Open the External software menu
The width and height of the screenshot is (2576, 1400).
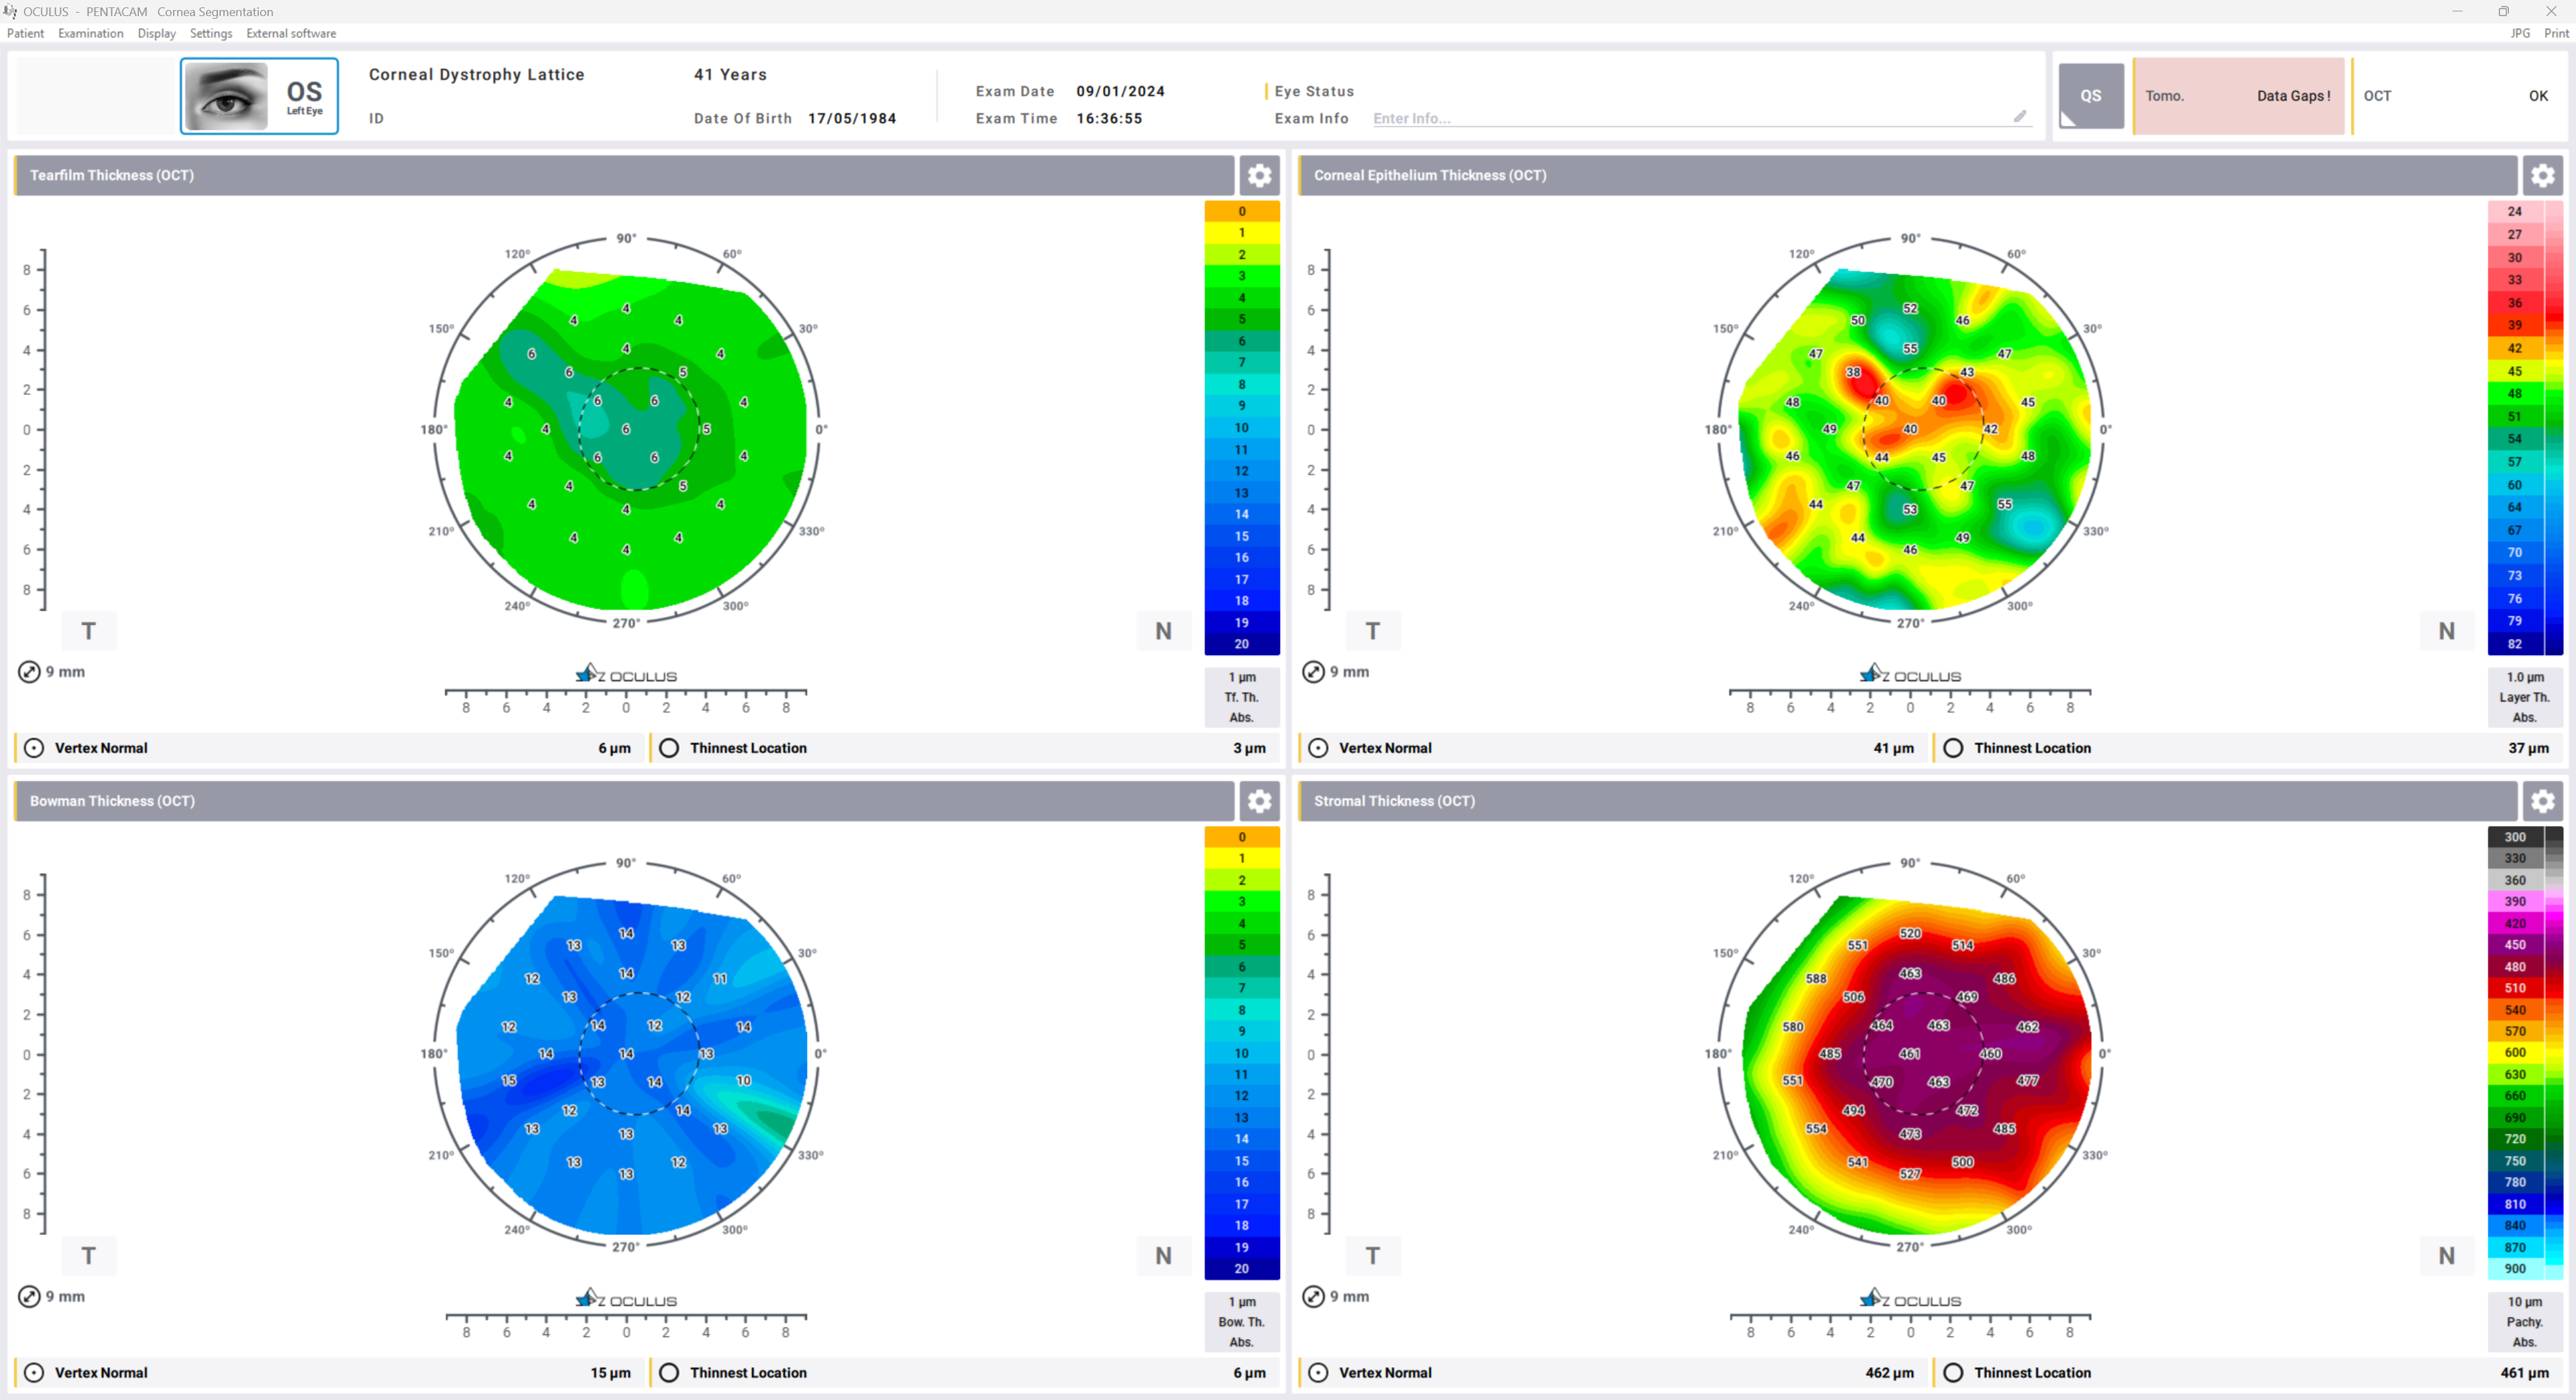click(x=291, y=33)
